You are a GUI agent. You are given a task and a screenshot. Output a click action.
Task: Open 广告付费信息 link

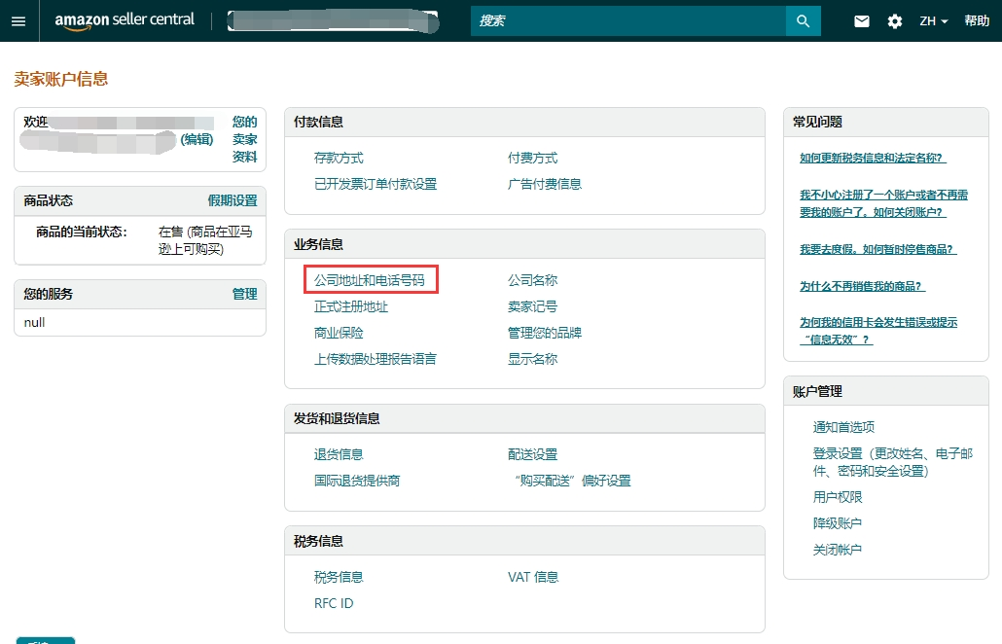pyautogui.click(x=544, y=184)
